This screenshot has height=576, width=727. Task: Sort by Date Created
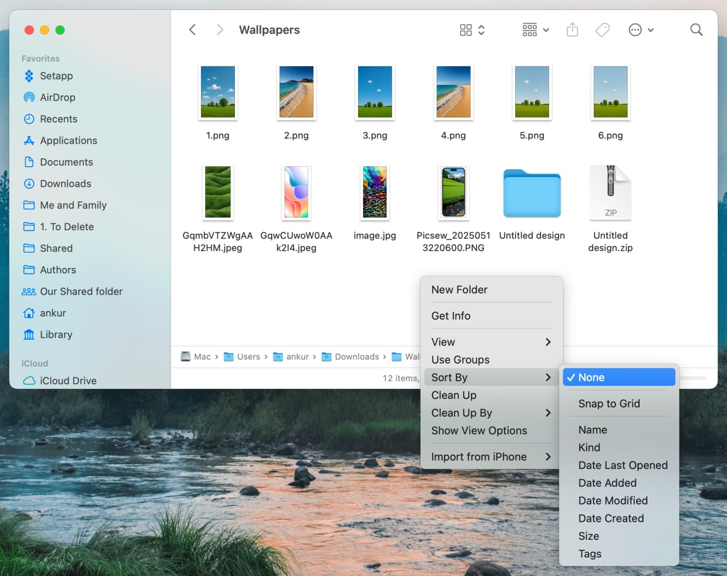click(x=619, y=518)
